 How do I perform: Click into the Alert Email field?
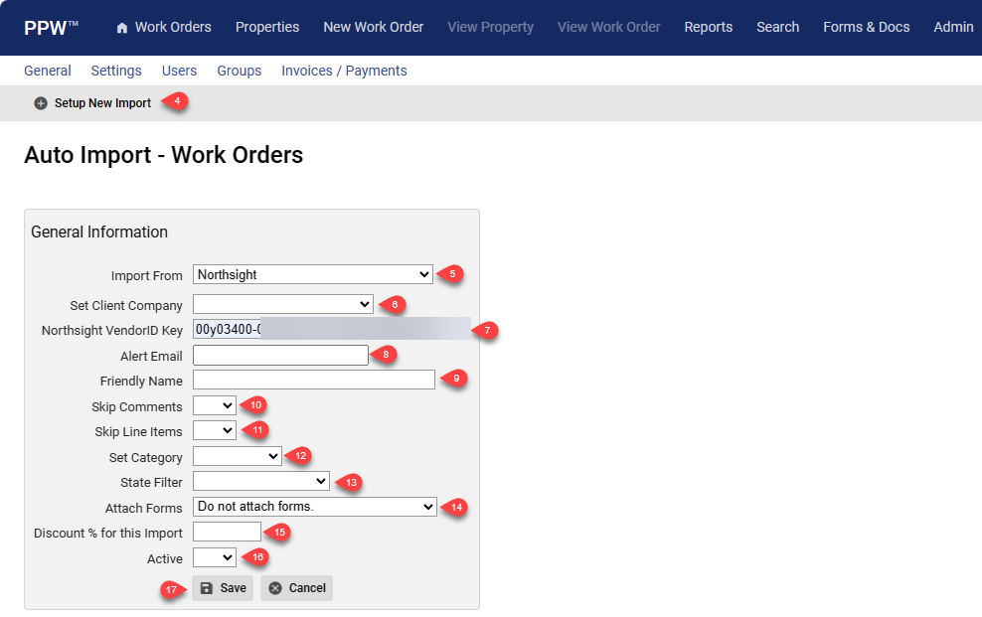[280, 356]
